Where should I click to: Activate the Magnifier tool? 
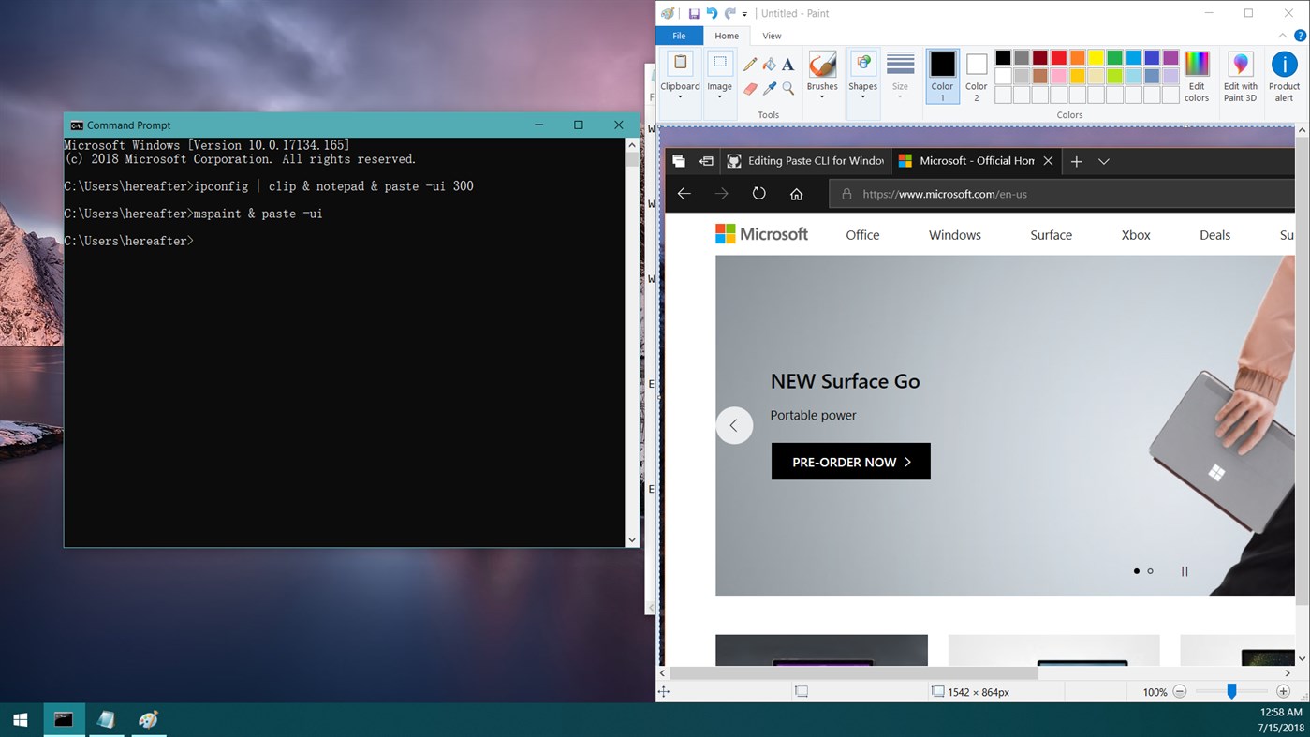pyautogui.click(x=787, y=87)
